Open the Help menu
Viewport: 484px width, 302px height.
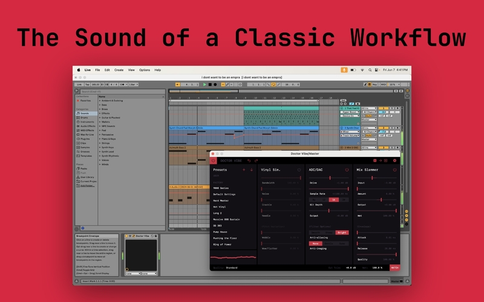pyautogui.click(x=157, y=70)
